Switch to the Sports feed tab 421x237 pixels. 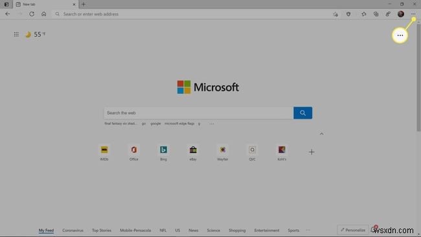tap(293, 231)
